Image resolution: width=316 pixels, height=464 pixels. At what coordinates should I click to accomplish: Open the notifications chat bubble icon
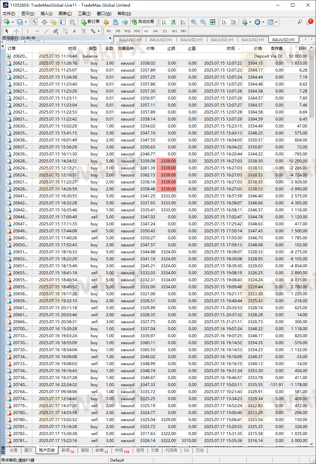click(309, 22)
